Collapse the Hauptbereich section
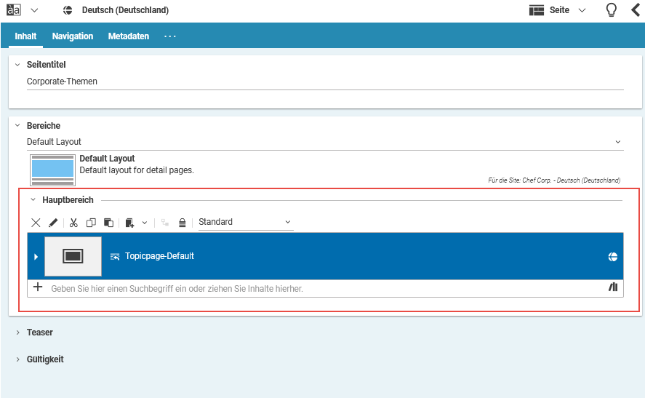The image size is (645, 398). click(33, 200)
